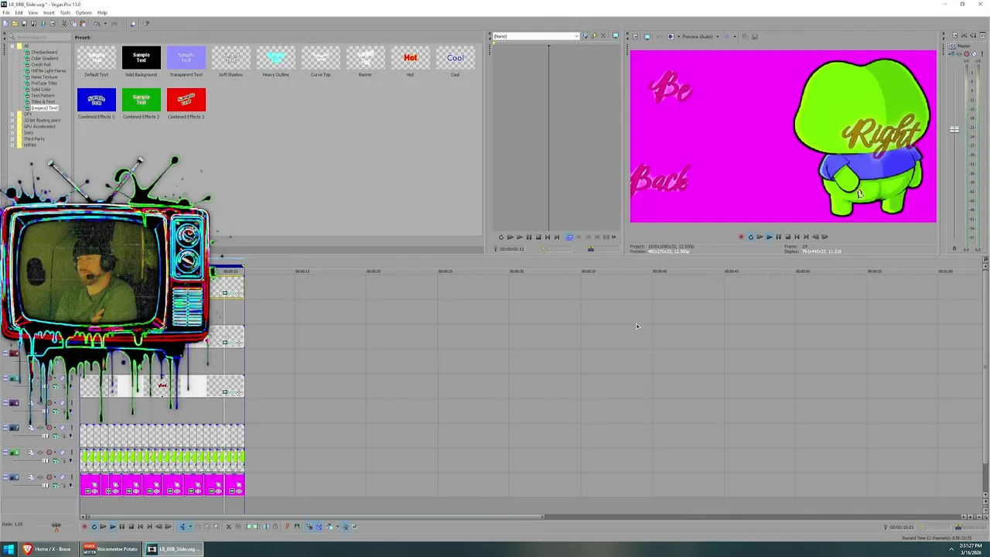Select Titles & Text in the generator tree
This screenshot has height=557, width=990.
[43, 102]
